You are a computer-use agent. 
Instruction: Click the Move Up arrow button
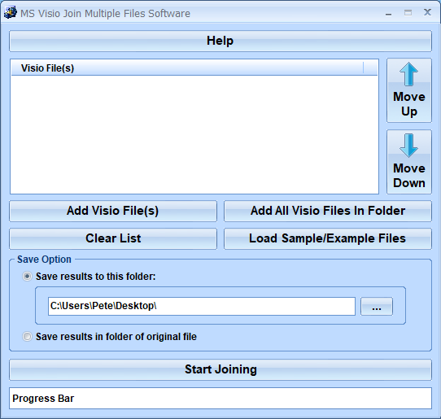[409, 90]
